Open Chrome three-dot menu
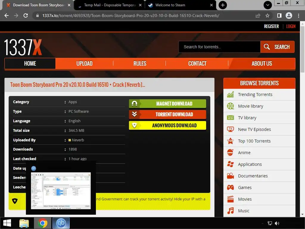The image size is (305, 229). [298, 16]
